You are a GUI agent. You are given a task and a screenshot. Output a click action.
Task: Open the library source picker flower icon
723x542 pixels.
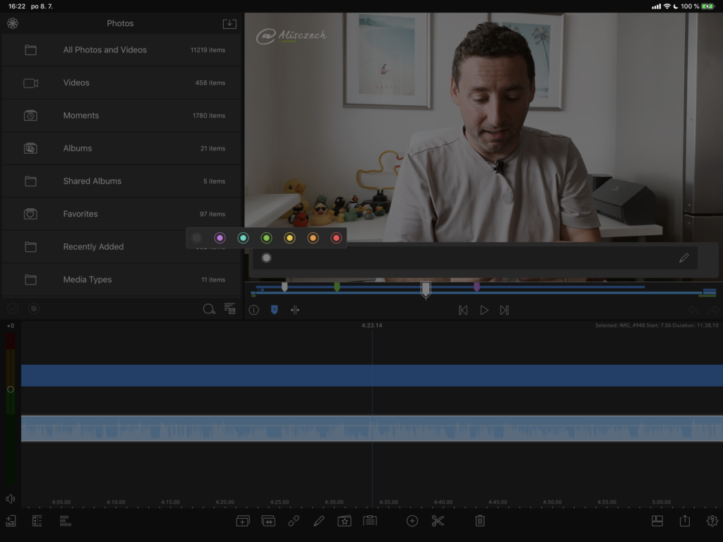(x=13, y=23)
